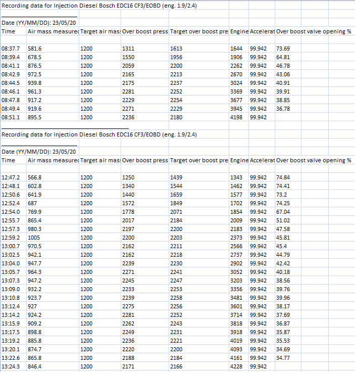Click the time cell 12:50.6
The height and width of the screenshot is (372, 355).
pos(11,195)
